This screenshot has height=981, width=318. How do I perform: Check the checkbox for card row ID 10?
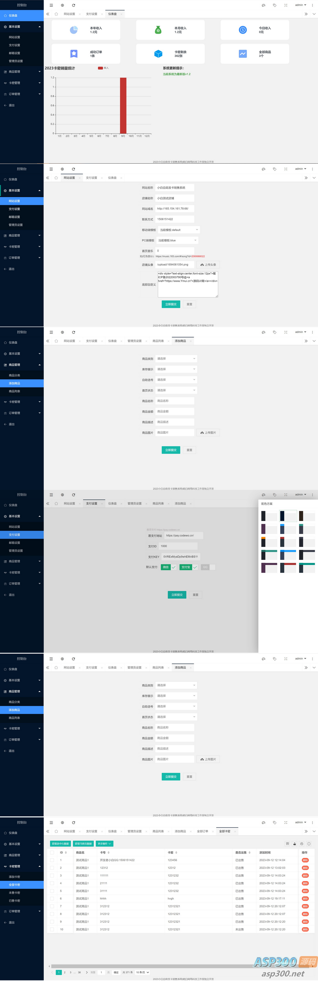pos(52,929)
